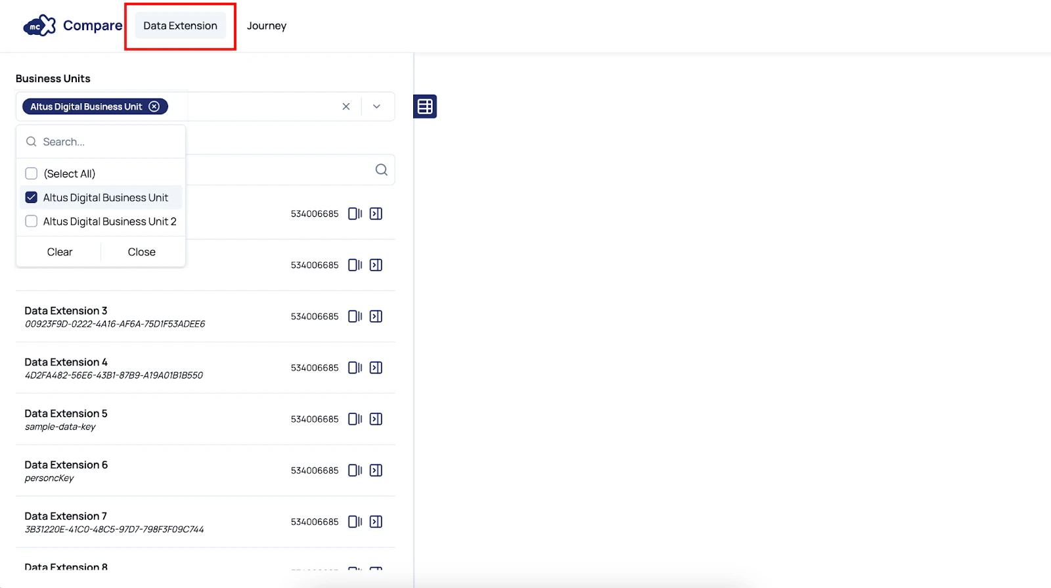Check Altus Digital Business Unit 2

click(x=32, y=221)
